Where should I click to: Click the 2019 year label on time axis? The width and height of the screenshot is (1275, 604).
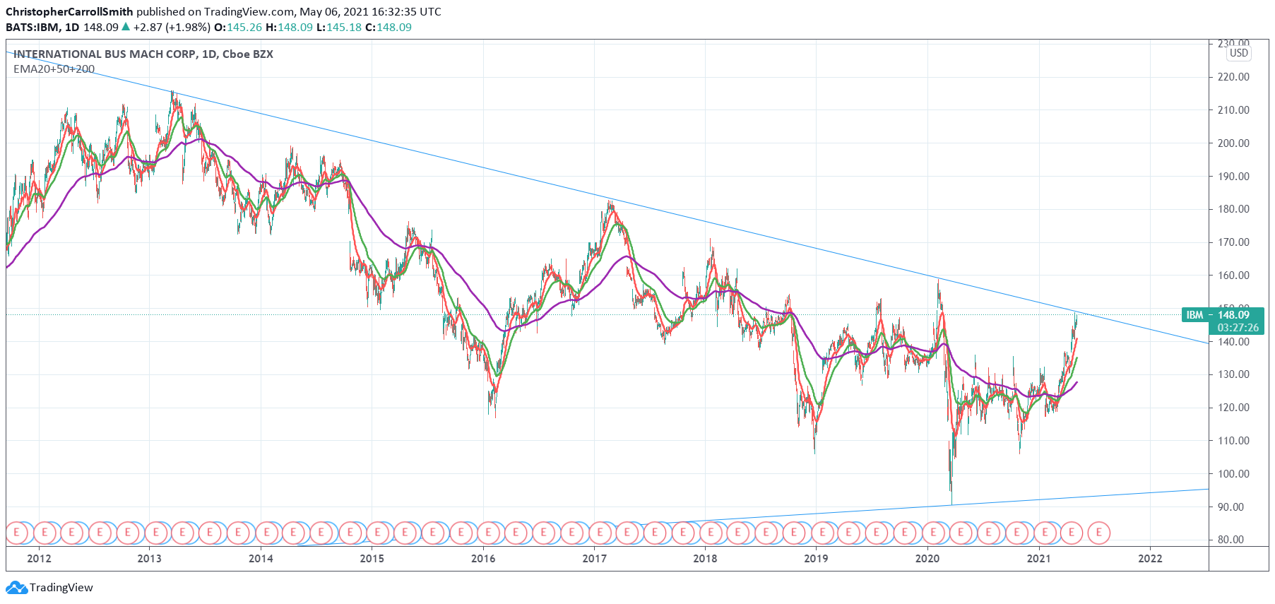[816, 559]
